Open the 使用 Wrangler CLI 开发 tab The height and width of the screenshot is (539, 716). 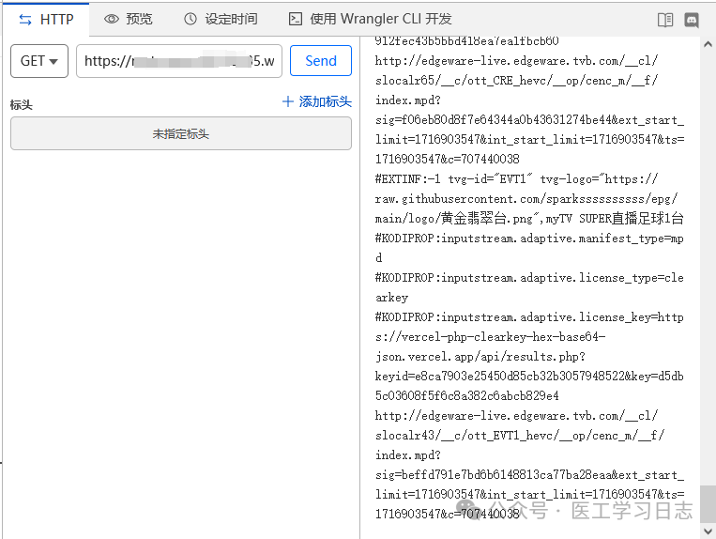coord(371,19)
